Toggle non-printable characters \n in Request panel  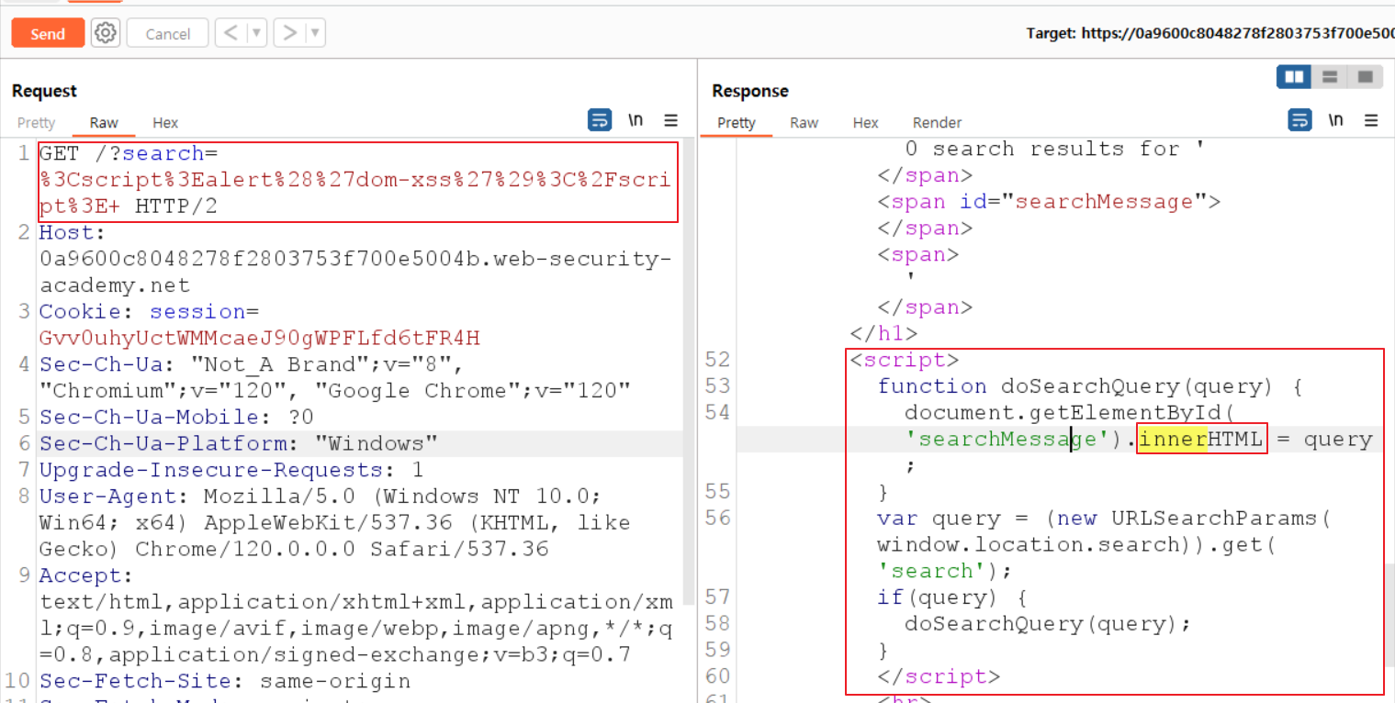coord(636,120)
